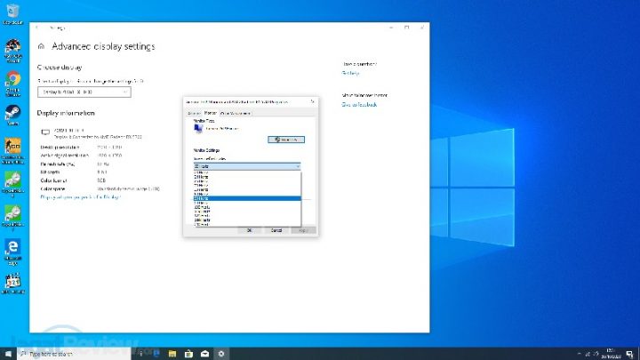Open Google Chrome desktop shortcut
The height and width of the screenshot is (360, 640).
click(x=13, y=80)
